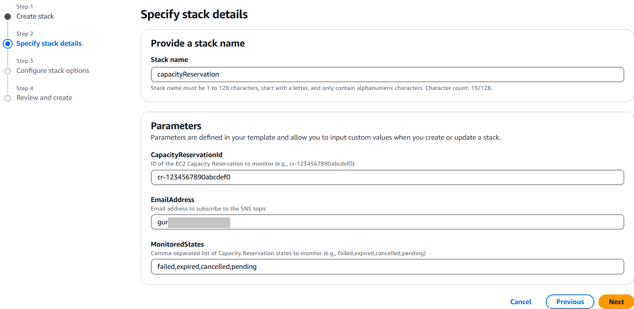634x309 pixels.
Task: Click the Parameters section heading
Action: coord(176,126)
